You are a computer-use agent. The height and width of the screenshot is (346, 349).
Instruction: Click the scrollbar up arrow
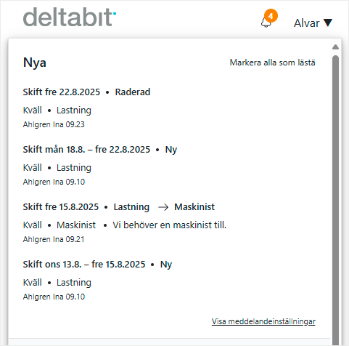(335, 47)
